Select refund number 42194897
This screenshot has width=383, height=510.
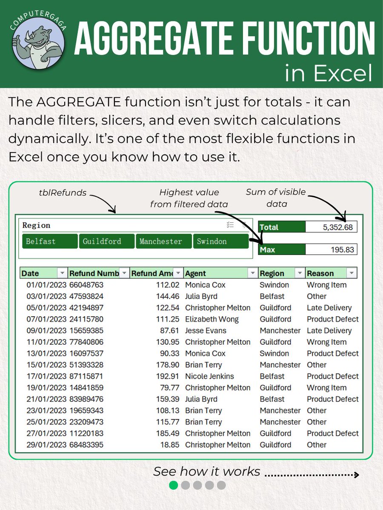86,308
